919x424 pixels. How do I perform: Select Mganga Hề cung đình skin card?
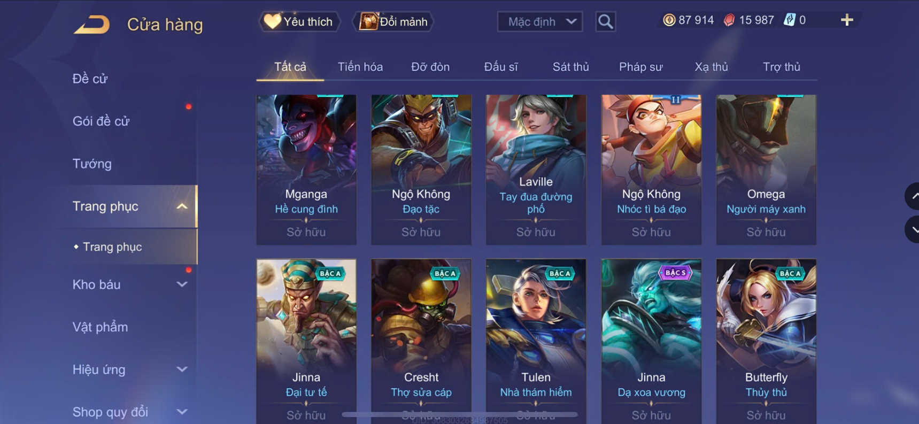click(306, 169)
